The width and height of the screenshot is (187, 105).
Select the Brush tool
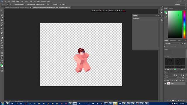point(2,28)
